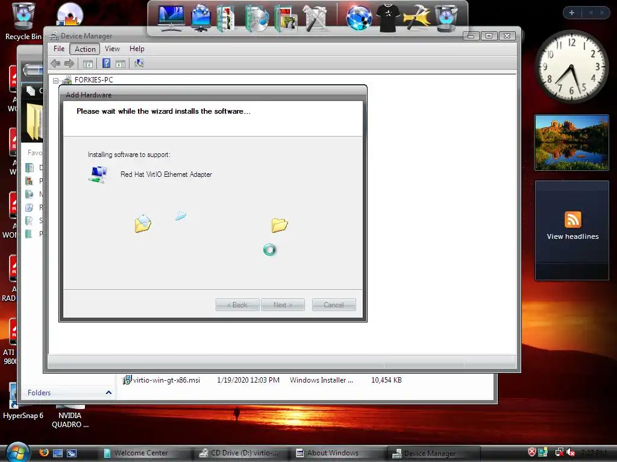
Task: Open the NVIDIA QUADRO desktop icon
Action: (70, 416)
